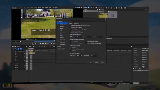Open the Clip menu
160x90 pixels.
point(25,8)
